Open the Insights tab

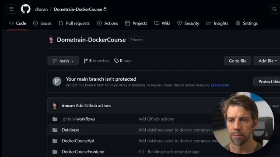[x=217, y=23]
